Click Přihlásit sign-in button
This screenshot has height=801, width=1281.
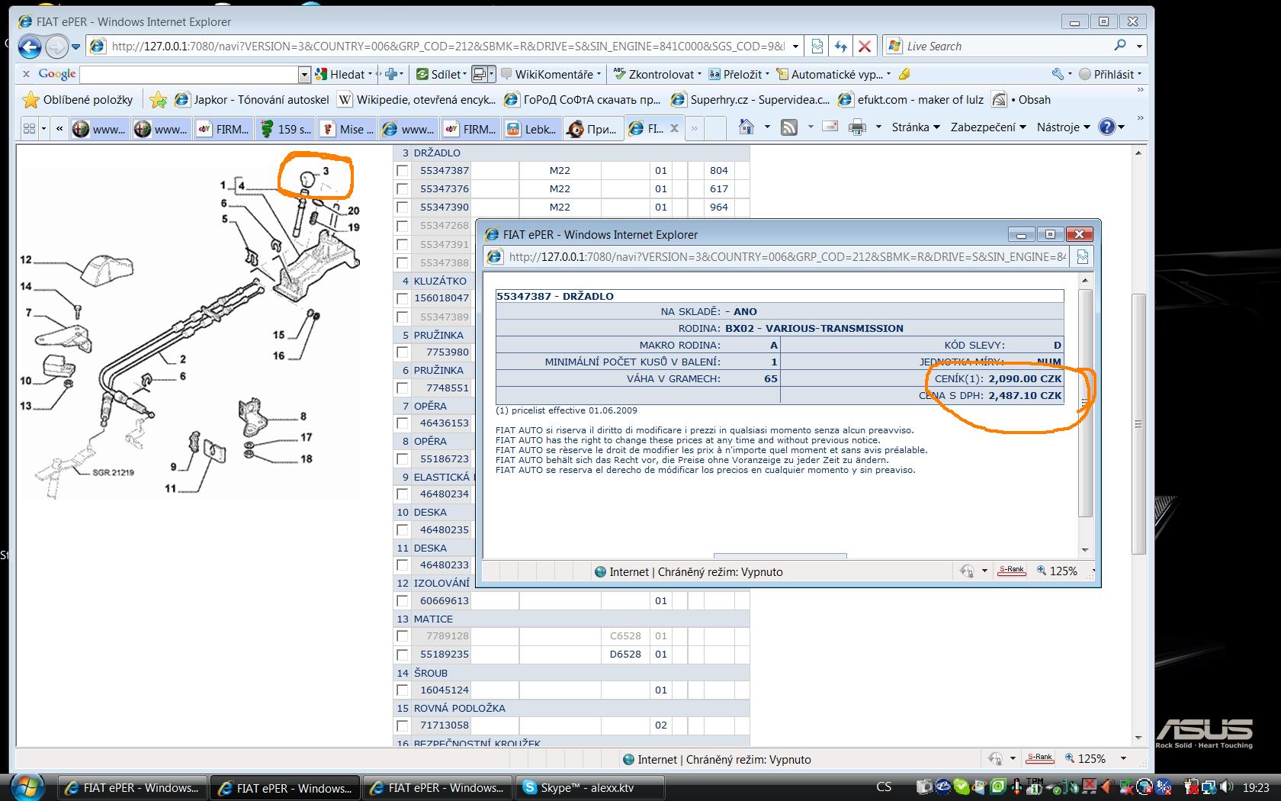coord(1111,74)
